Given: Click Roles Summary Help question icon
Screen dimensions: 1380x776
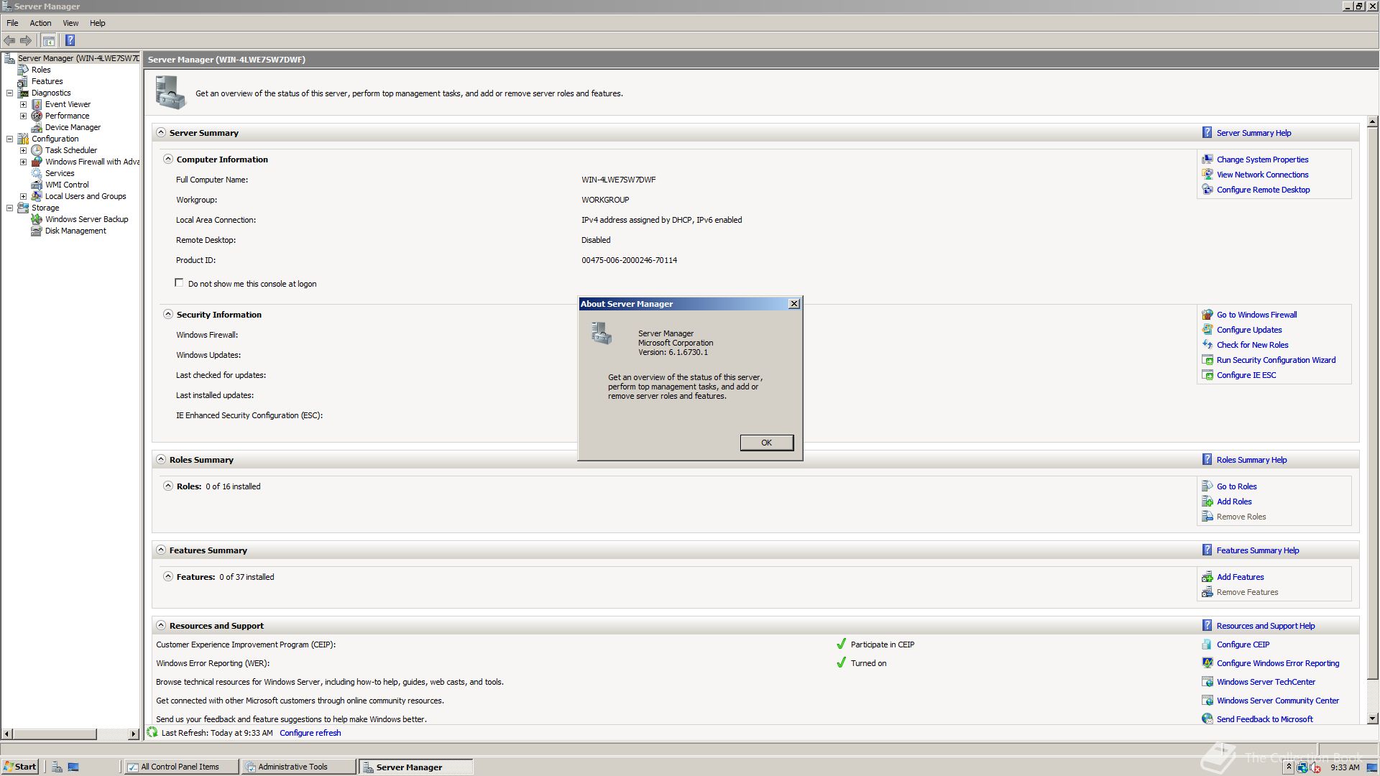Looking at the screenshot, I should 1207,459.
